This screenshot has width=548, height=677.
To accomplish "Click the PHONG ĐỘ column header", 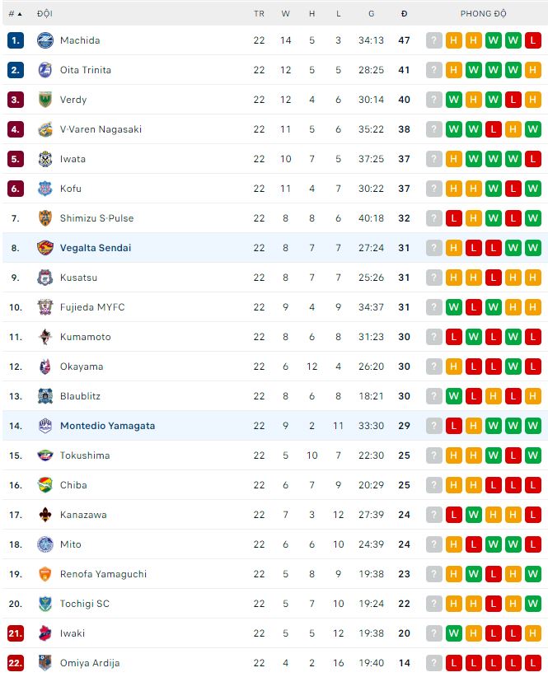I will click(484, 14).
